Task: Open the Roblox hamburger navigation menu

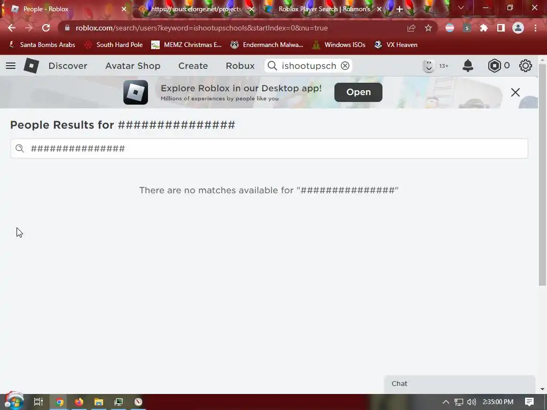Action: [x=11, y=66]
